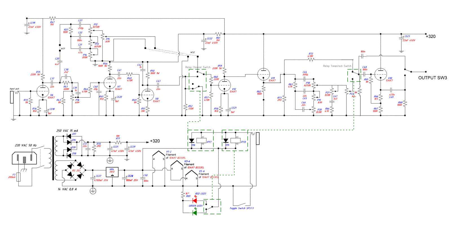
Task: Select the R72 470K resistor symbol
Action: click(310, 59)
